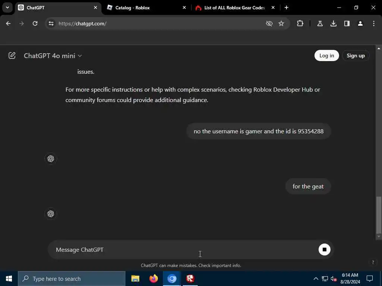Click the Type here to search box
382x286 pixels.
point(72,279)
